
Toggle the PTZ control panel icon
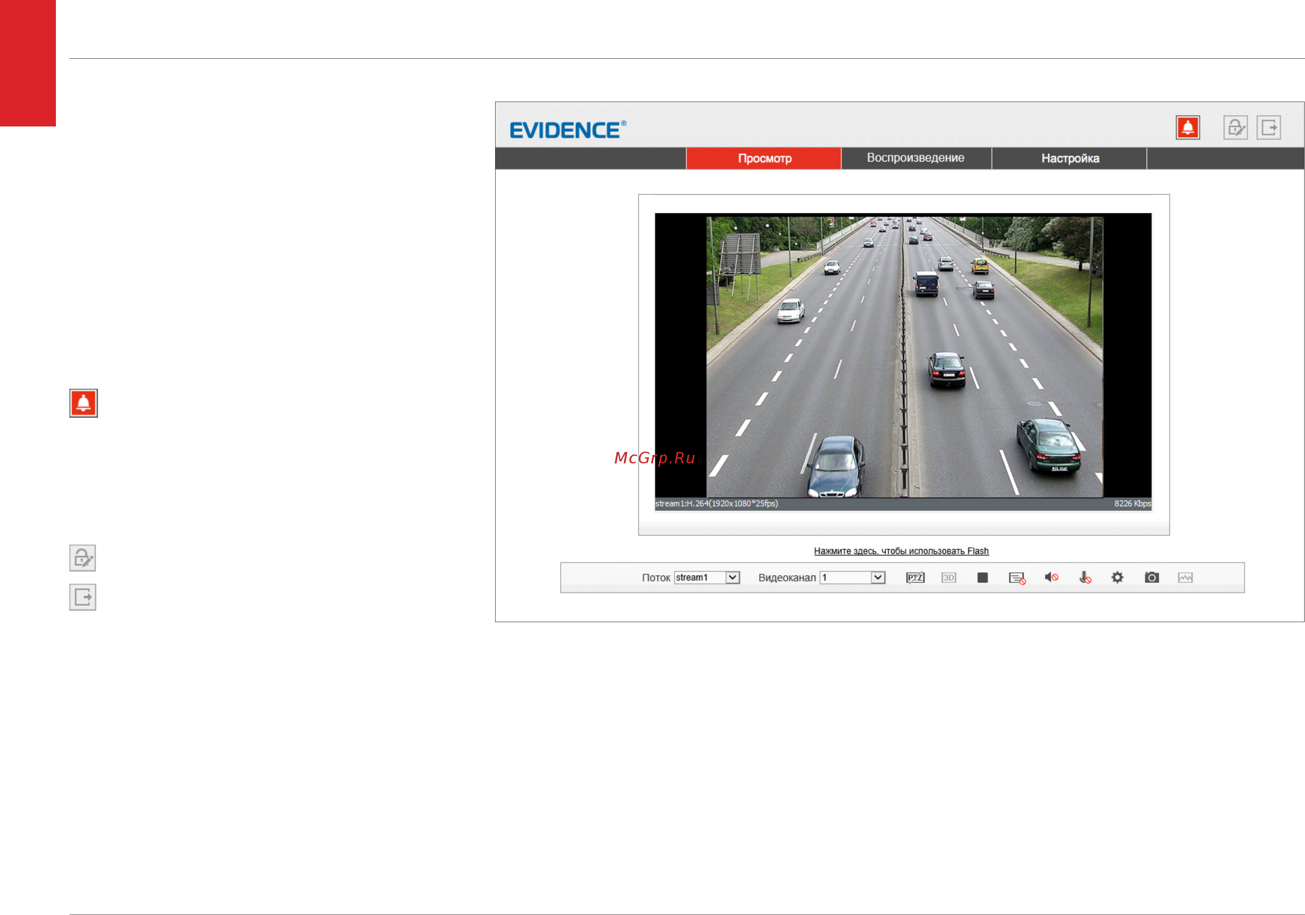click(x=915, y=578)
